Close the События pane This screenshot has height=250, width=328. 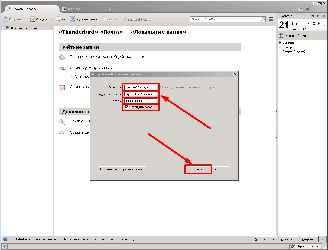(324, 16)
